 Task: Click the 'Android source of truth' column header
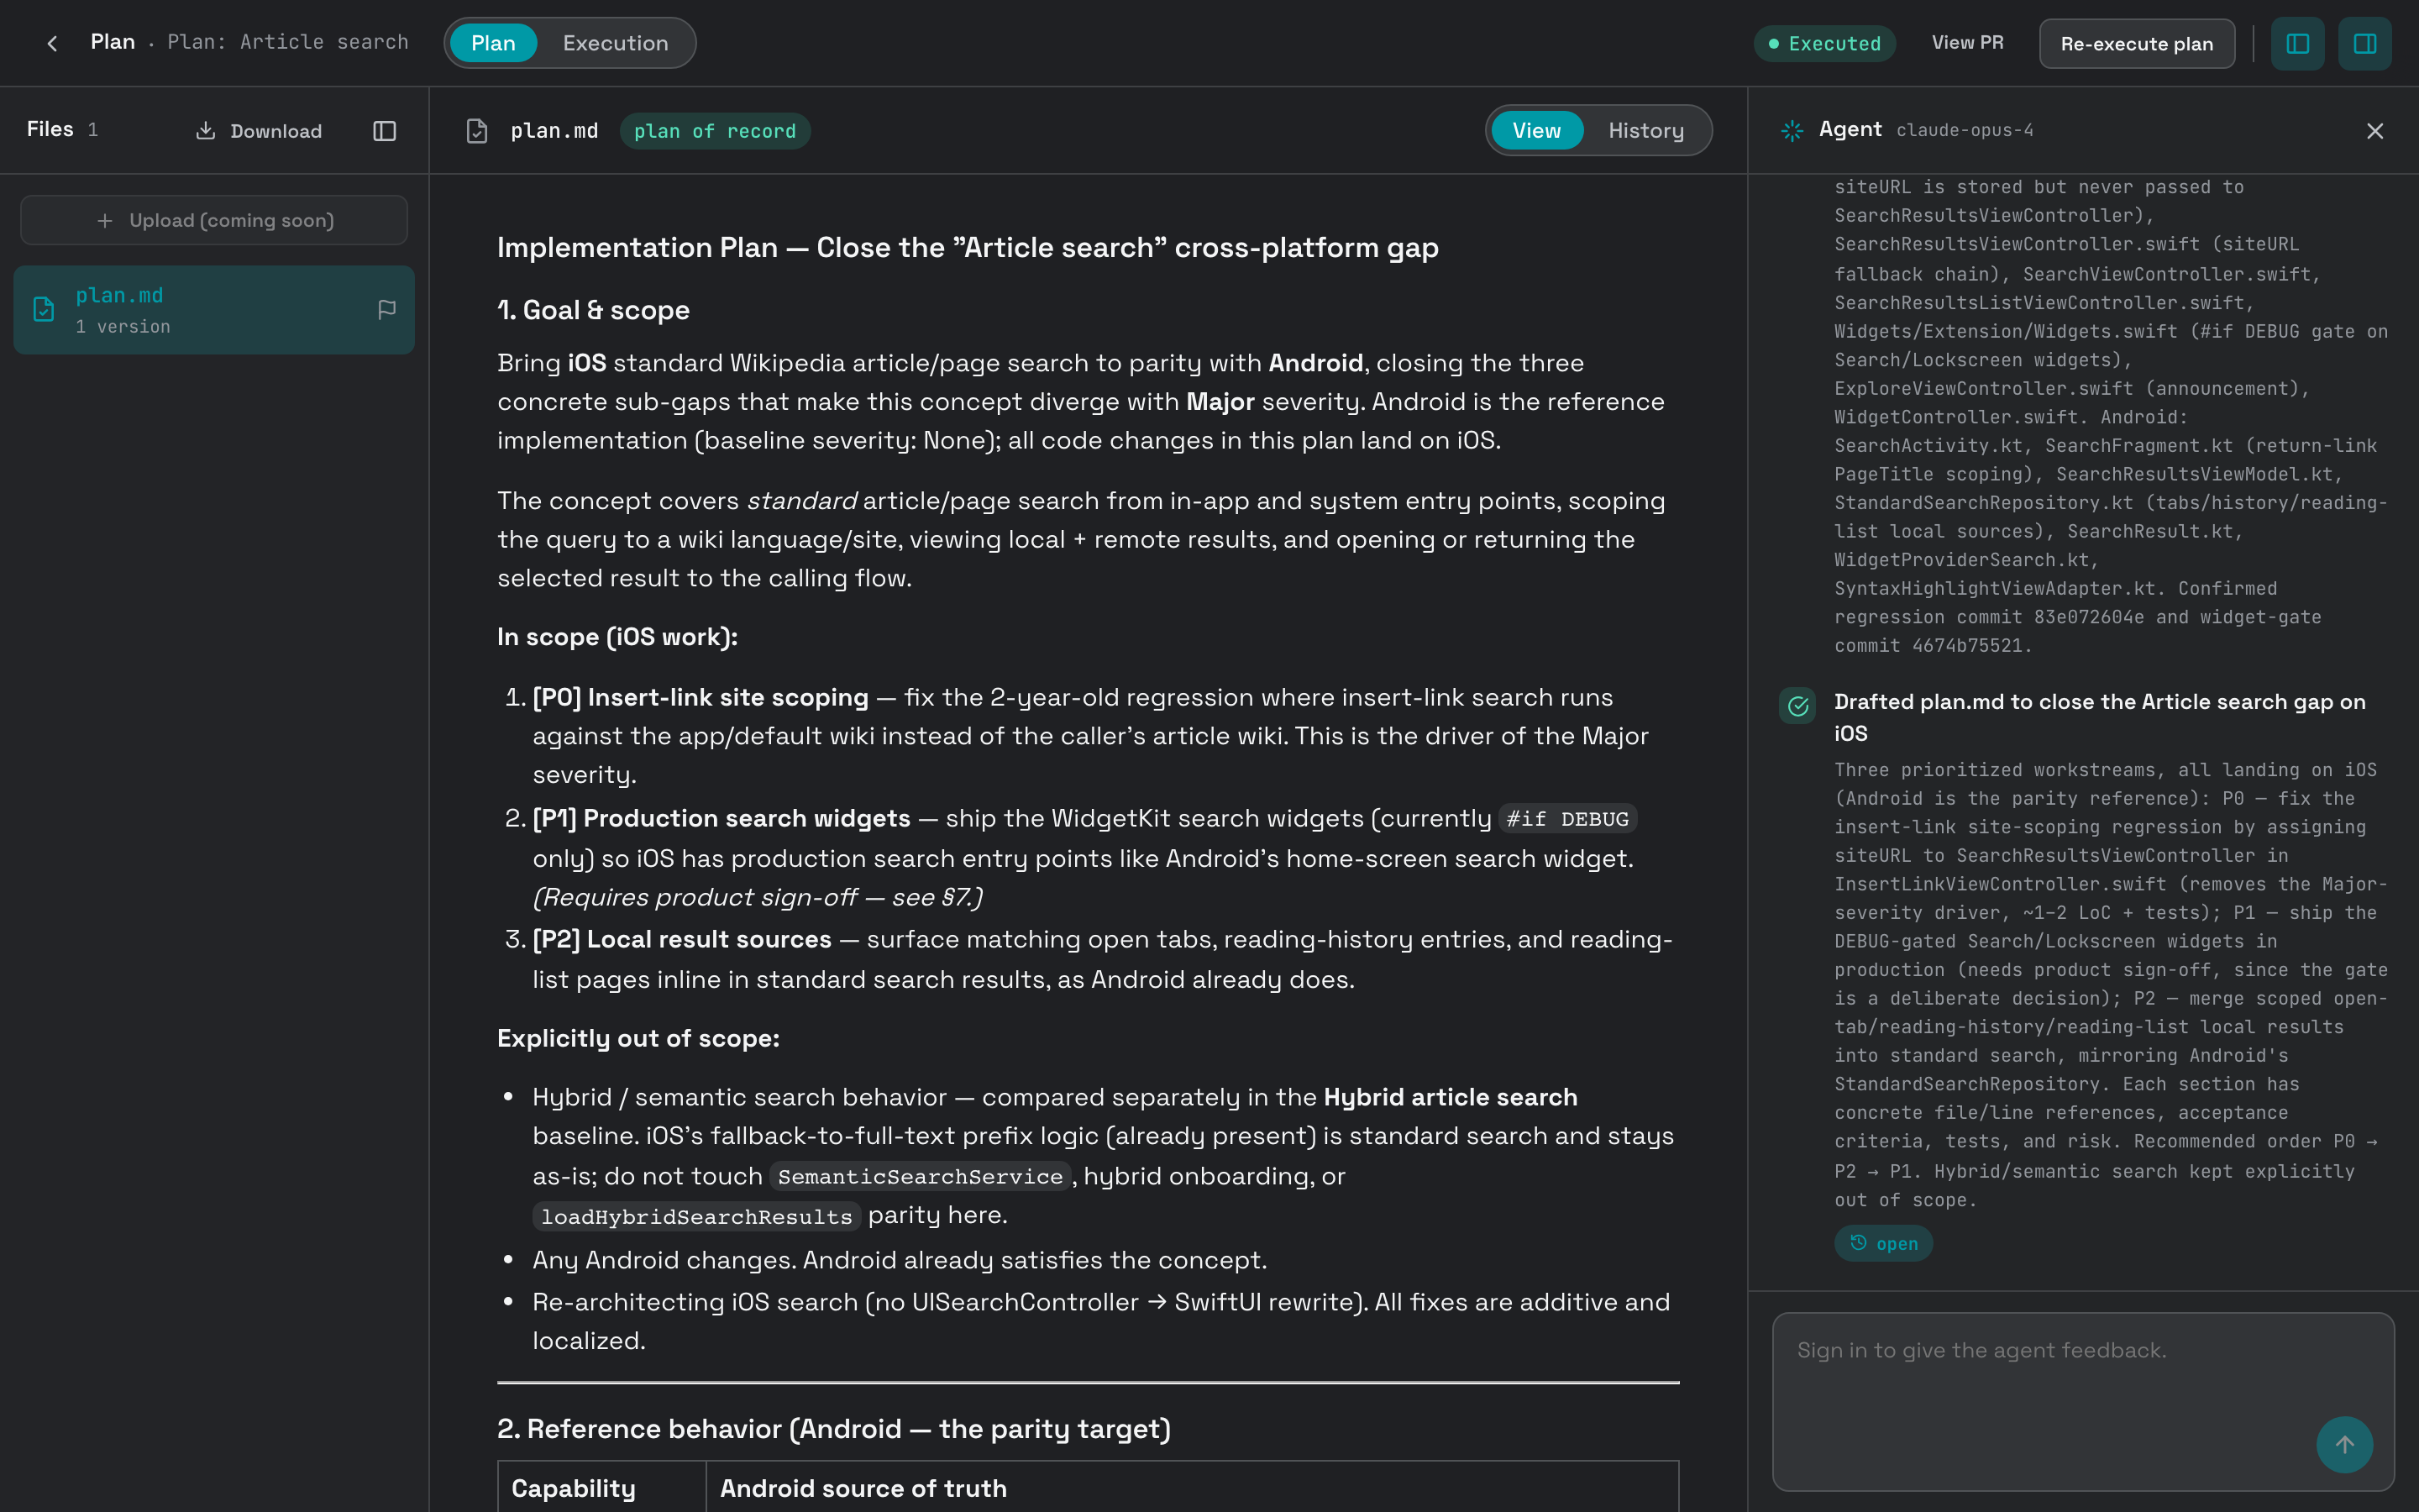coord(863,1488)
